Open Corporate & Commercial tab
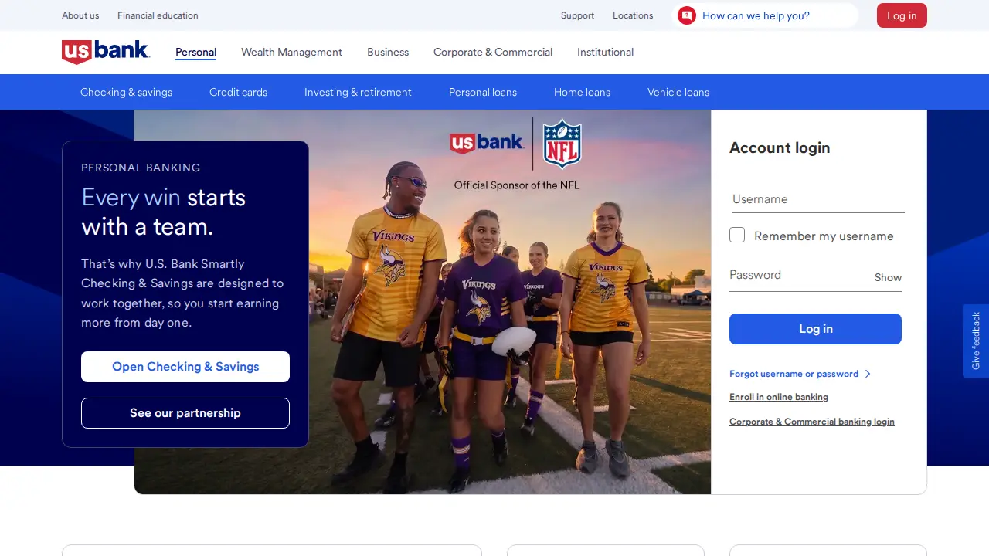The height and width of the screenshot is (556, 989). coord(493,53)
